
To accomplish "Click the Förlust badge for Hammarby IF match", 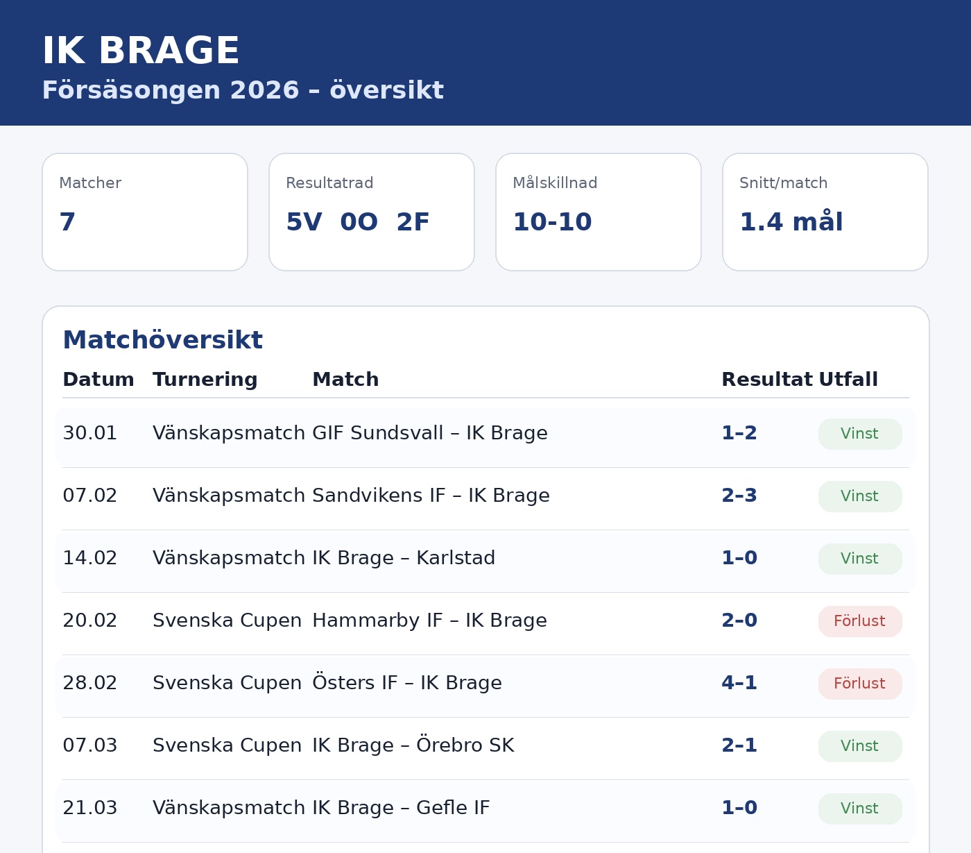I will (860, 621).
